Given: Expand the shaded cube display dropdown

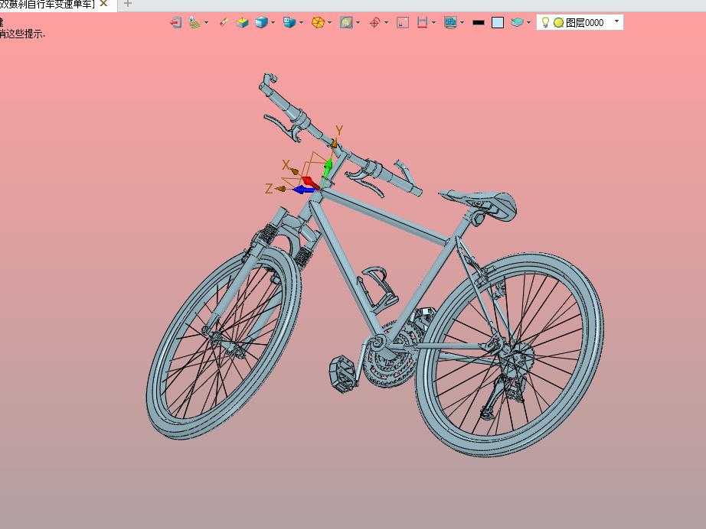Looking at the screenshot, I should 273,22.
